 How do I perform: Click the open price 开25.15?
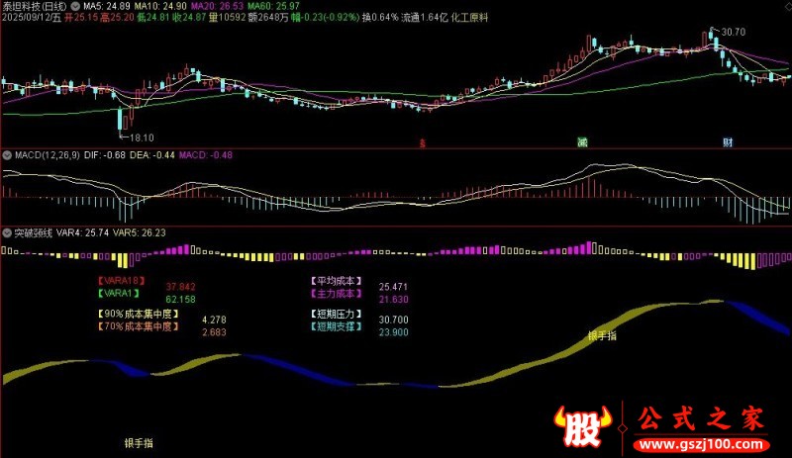81,17
